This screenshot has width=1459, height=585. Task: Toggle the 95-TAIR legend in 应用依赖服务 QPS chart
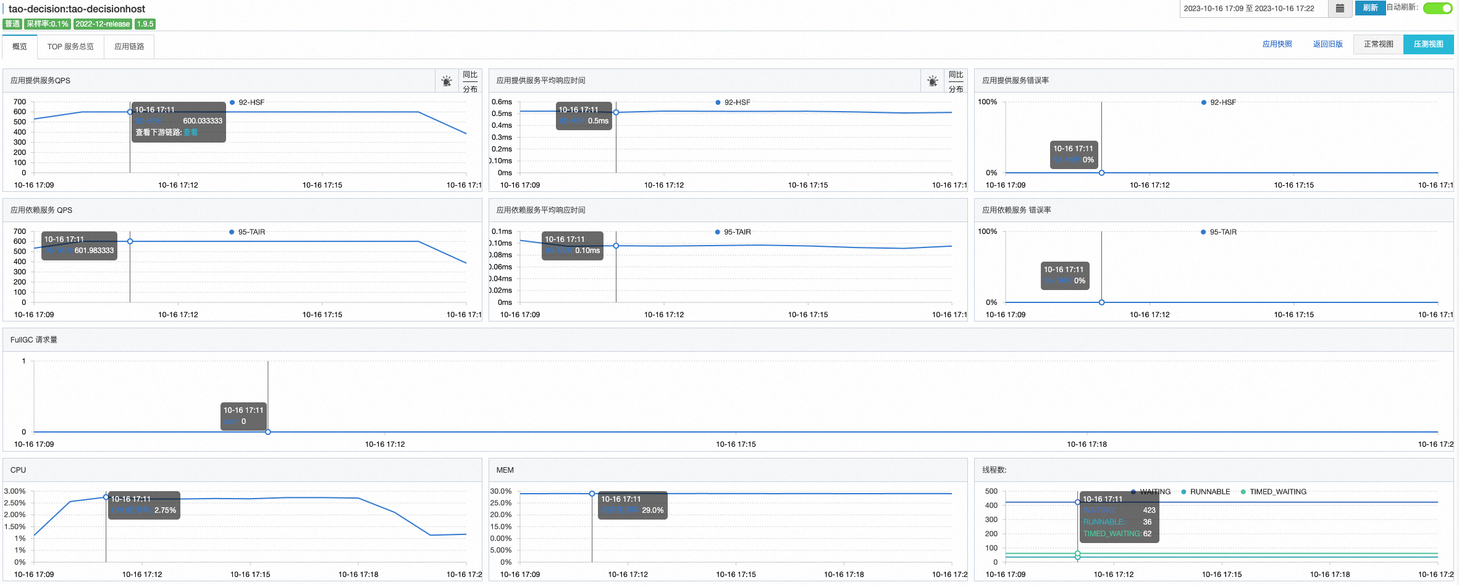(247, 232)
